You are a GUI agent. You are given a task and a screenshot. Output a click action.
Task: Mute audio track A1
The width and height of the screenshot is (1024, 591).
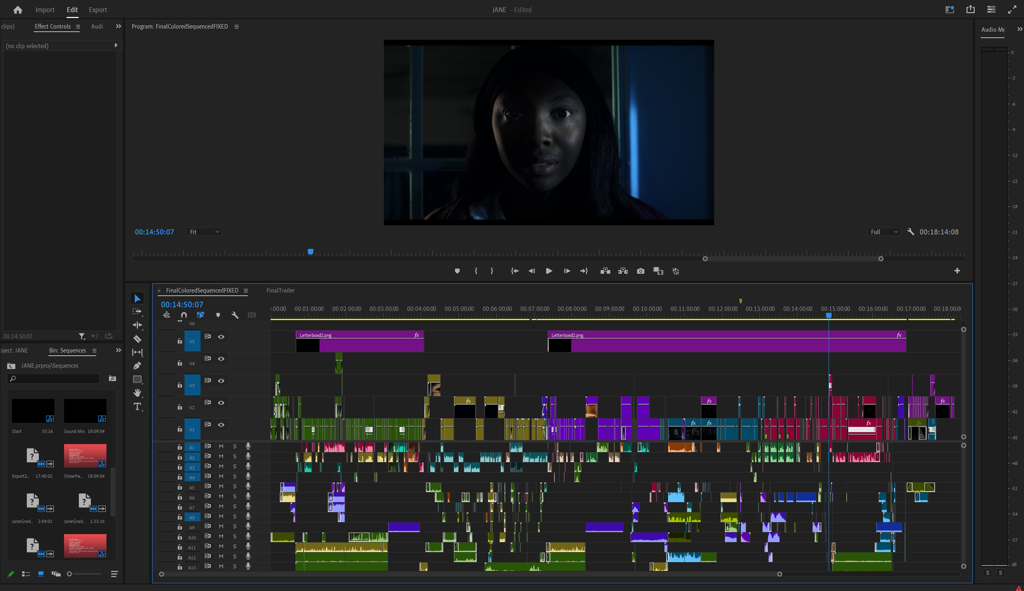[221, 447]
